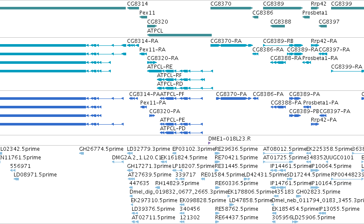This screenshot has width=364, height=224.
Task: Open the LP18207.5prime EST label
Action: point(194,166)
